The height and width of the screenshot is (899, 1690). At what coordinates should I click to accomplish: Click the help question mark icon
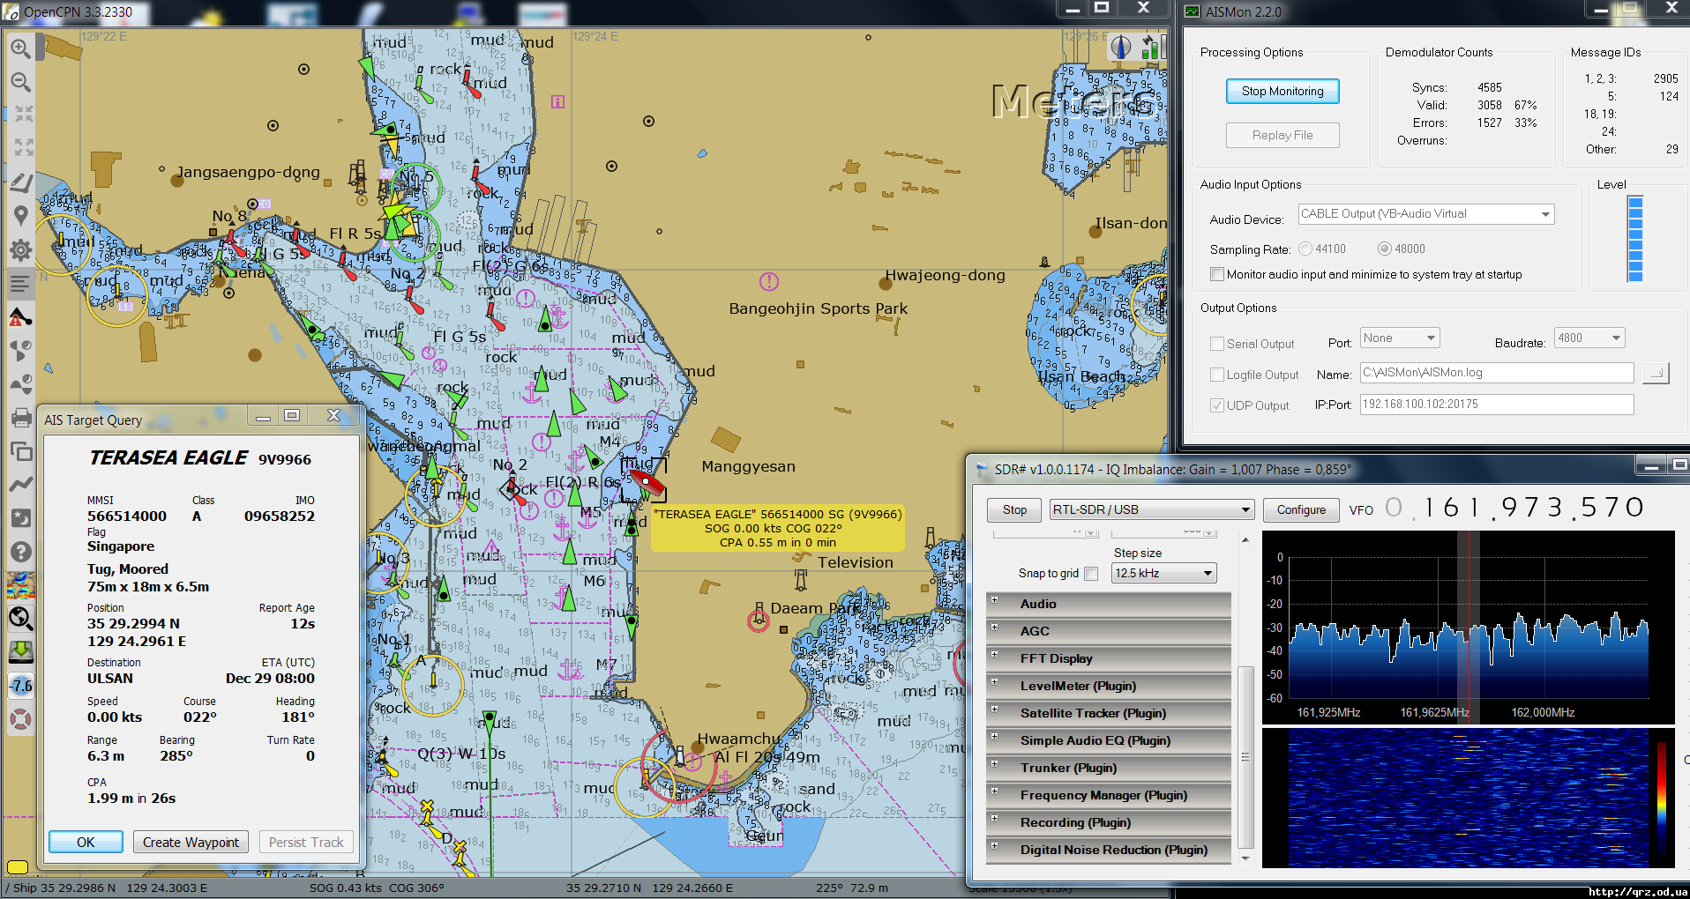pos(20,552)
